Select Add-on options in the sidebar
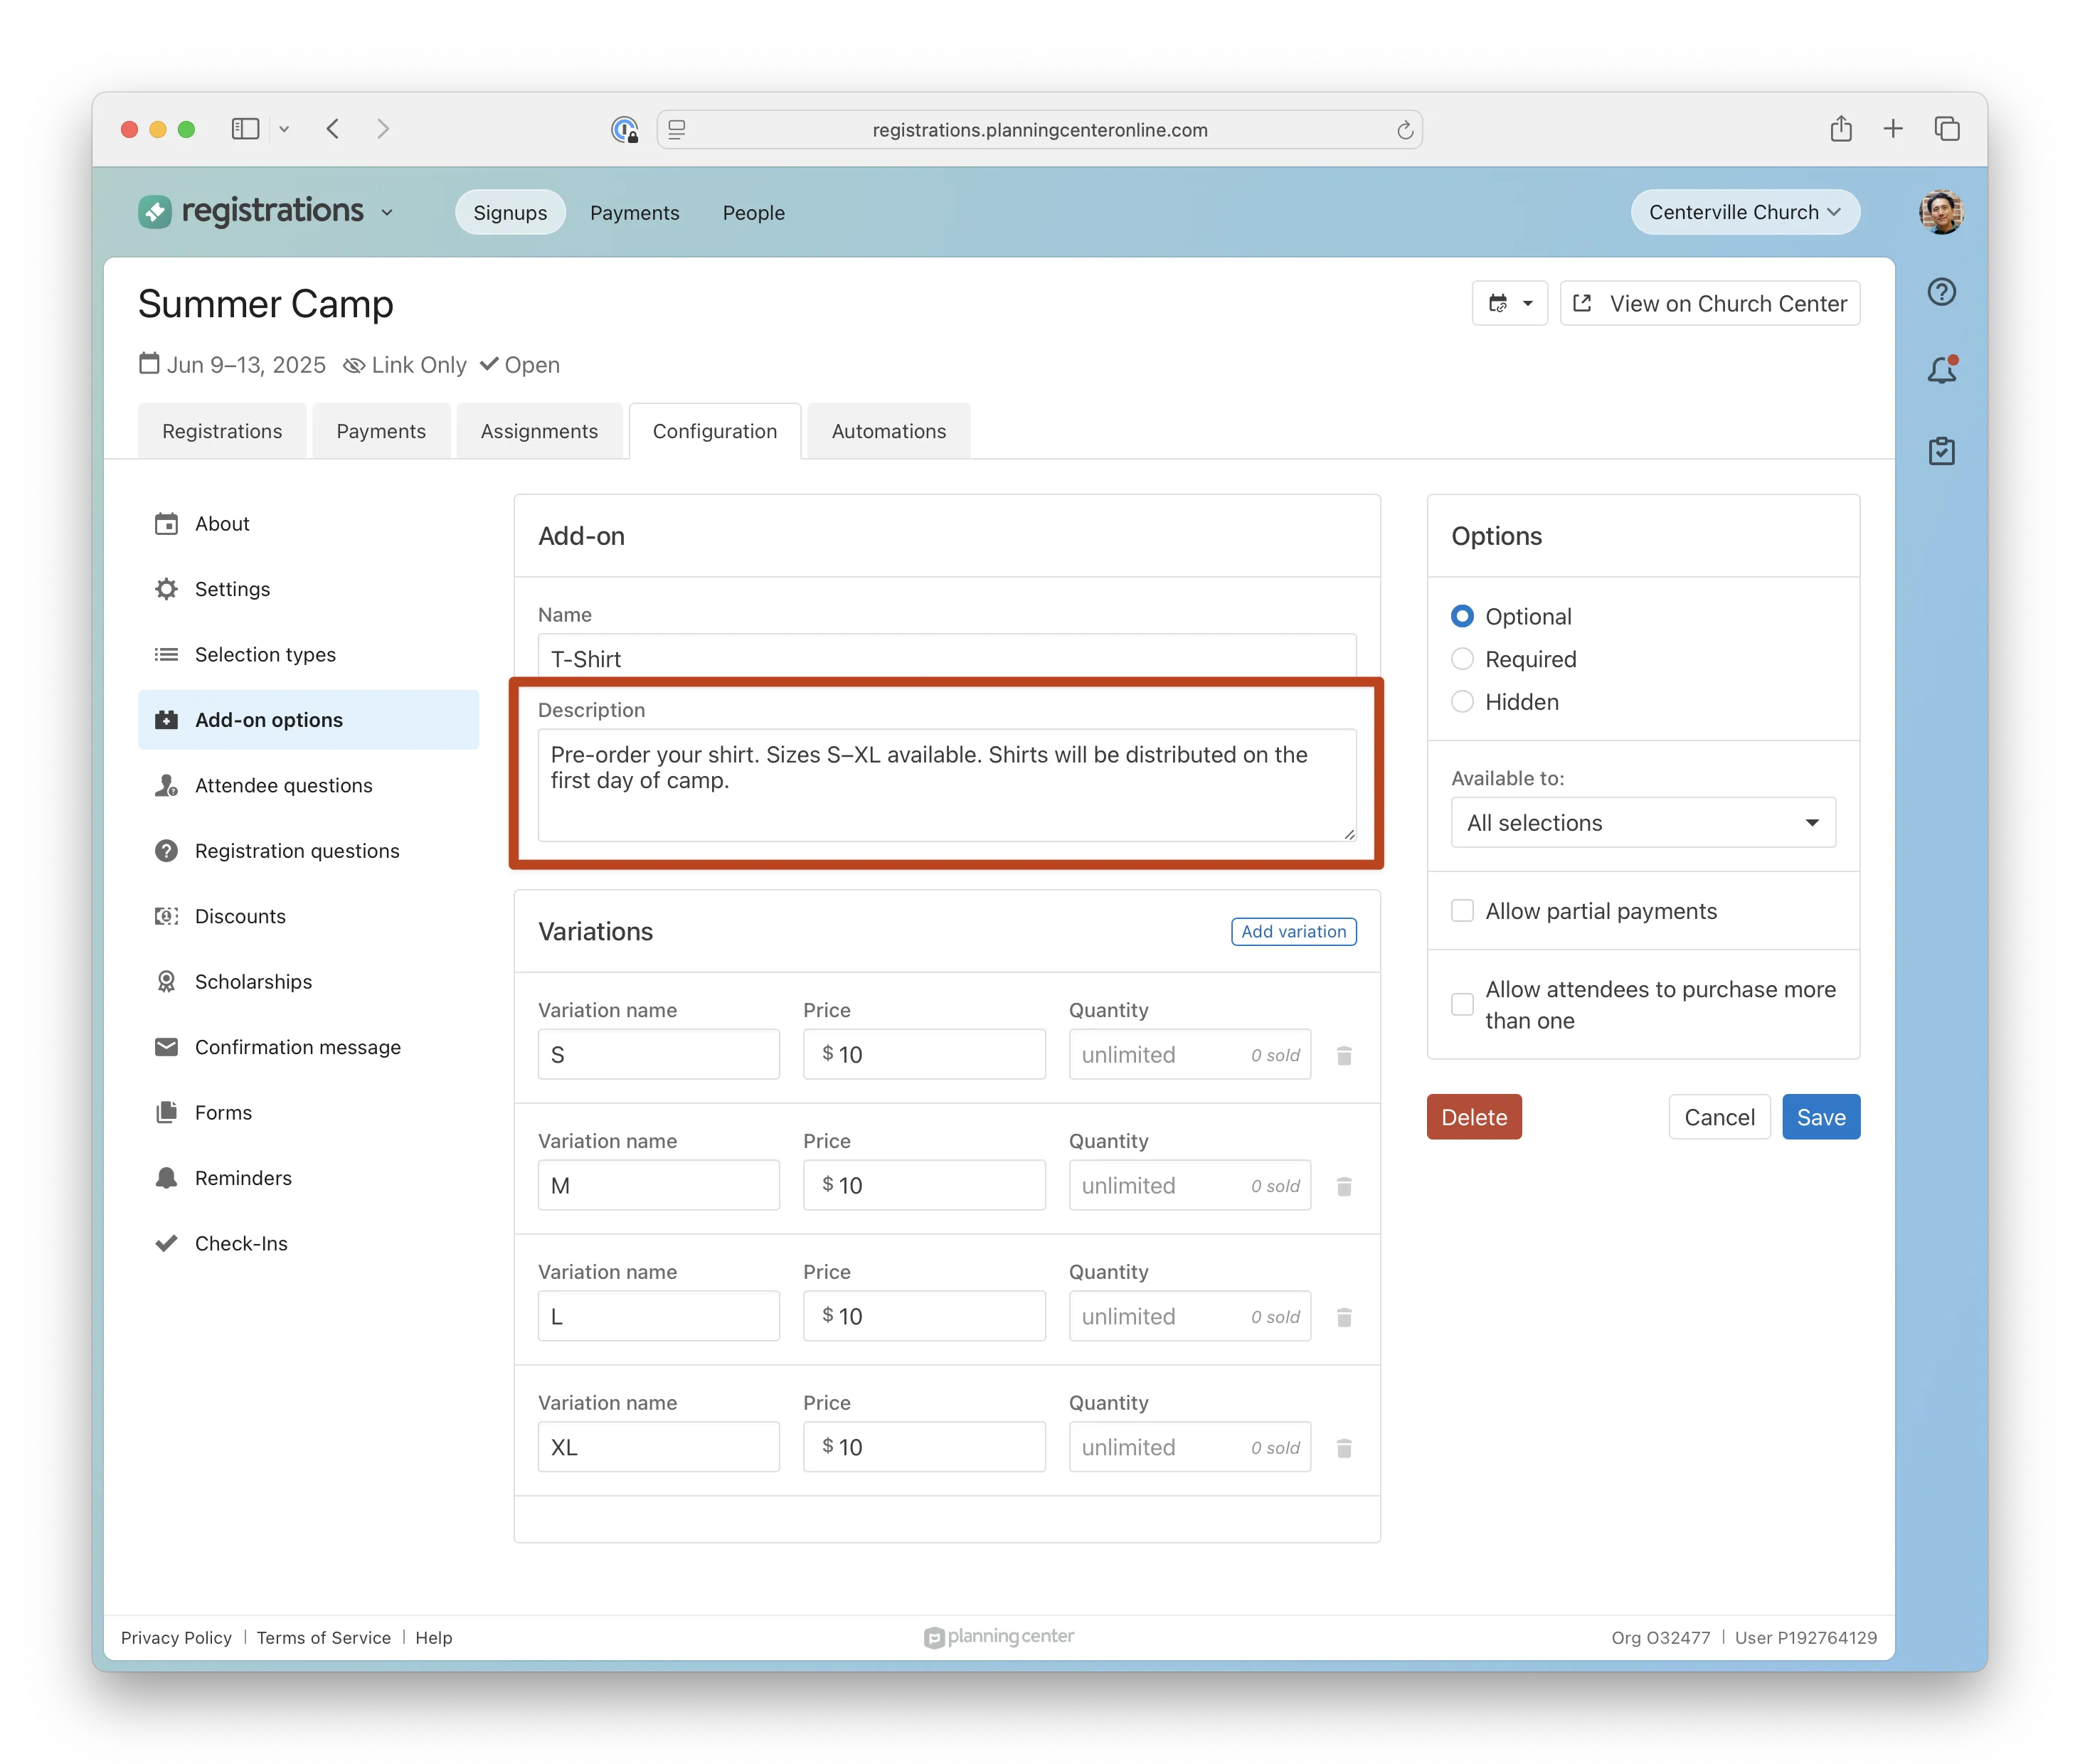The width and height of the screenshot is (2080, 1764). click(309, 720)
